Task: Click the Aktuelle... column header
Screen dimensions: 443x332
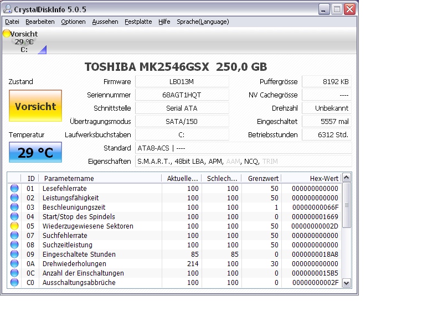Action: click(182, 178)
